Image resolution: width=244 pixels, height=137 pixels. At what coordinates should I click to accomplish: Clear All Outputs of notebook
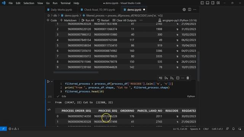pyautogui.click(x=125, y=20)
